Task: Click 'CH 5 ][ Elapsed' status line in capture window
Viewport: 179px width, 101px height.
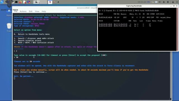Action: point(129,11)
